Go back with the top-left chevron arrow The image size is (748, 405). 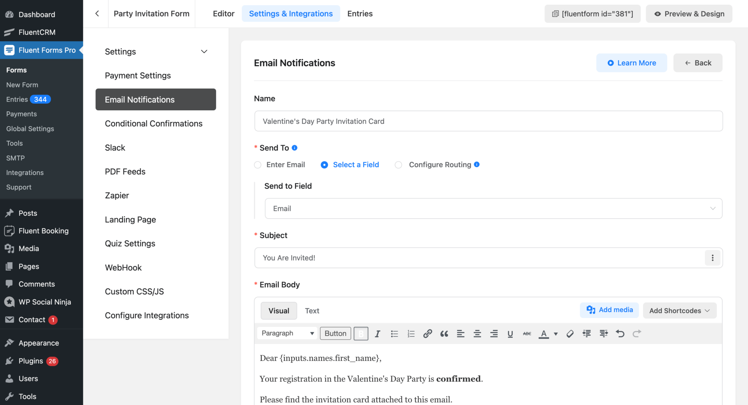pos(97,14)
